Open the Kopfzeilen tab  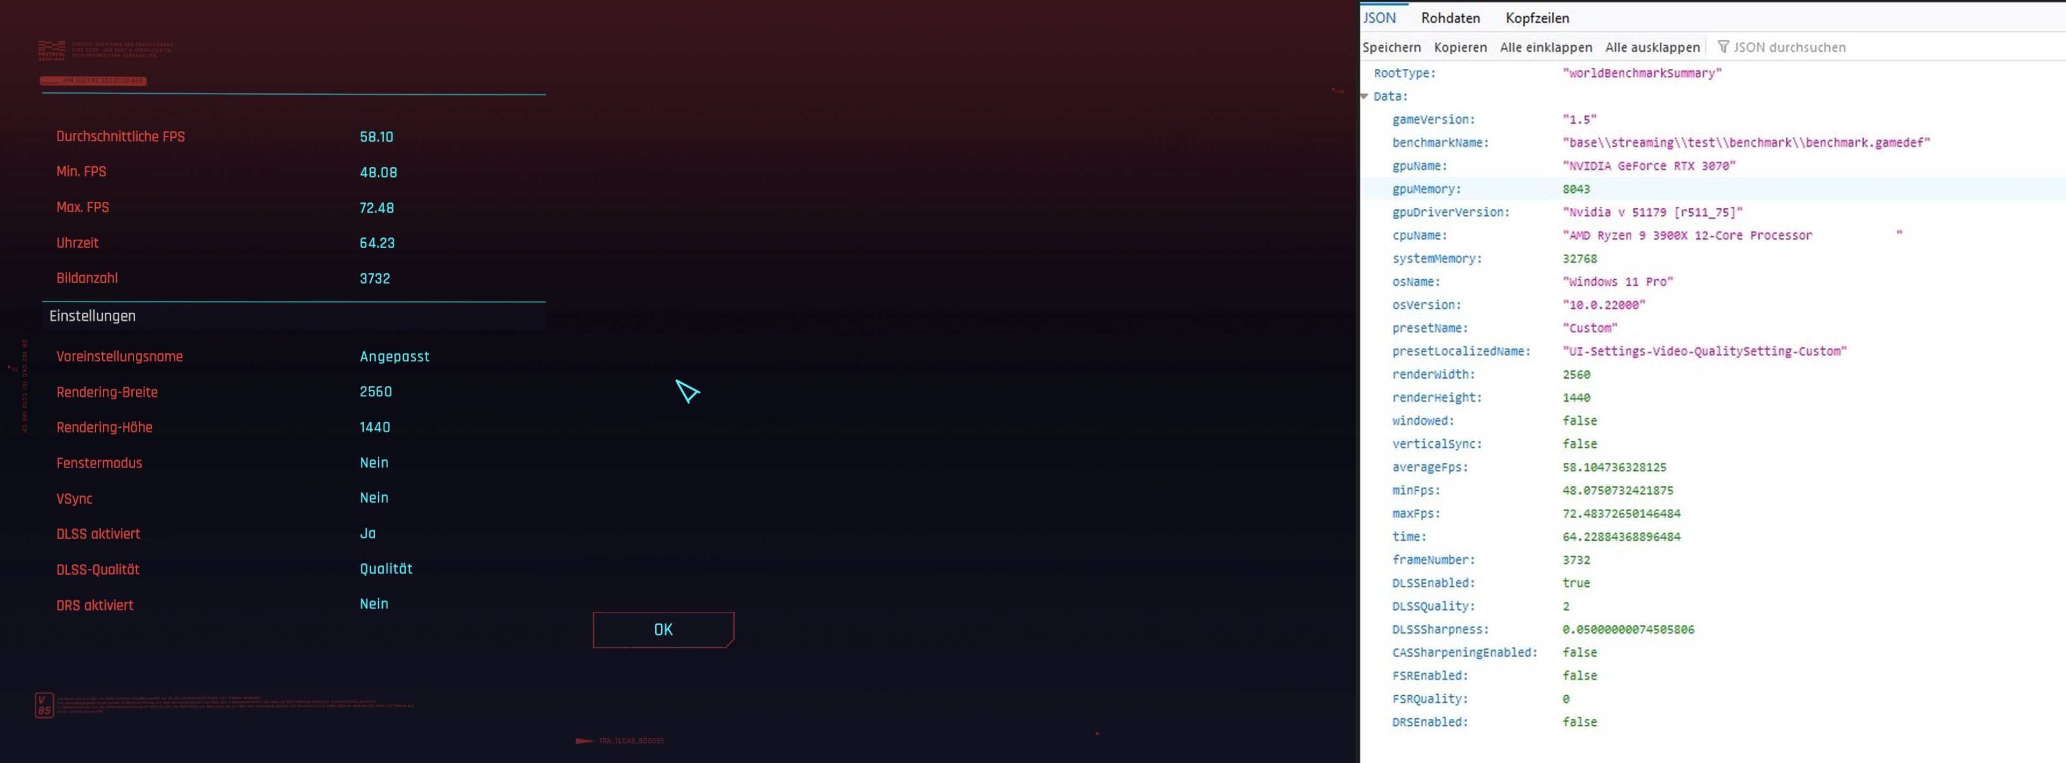point(1537,18)
